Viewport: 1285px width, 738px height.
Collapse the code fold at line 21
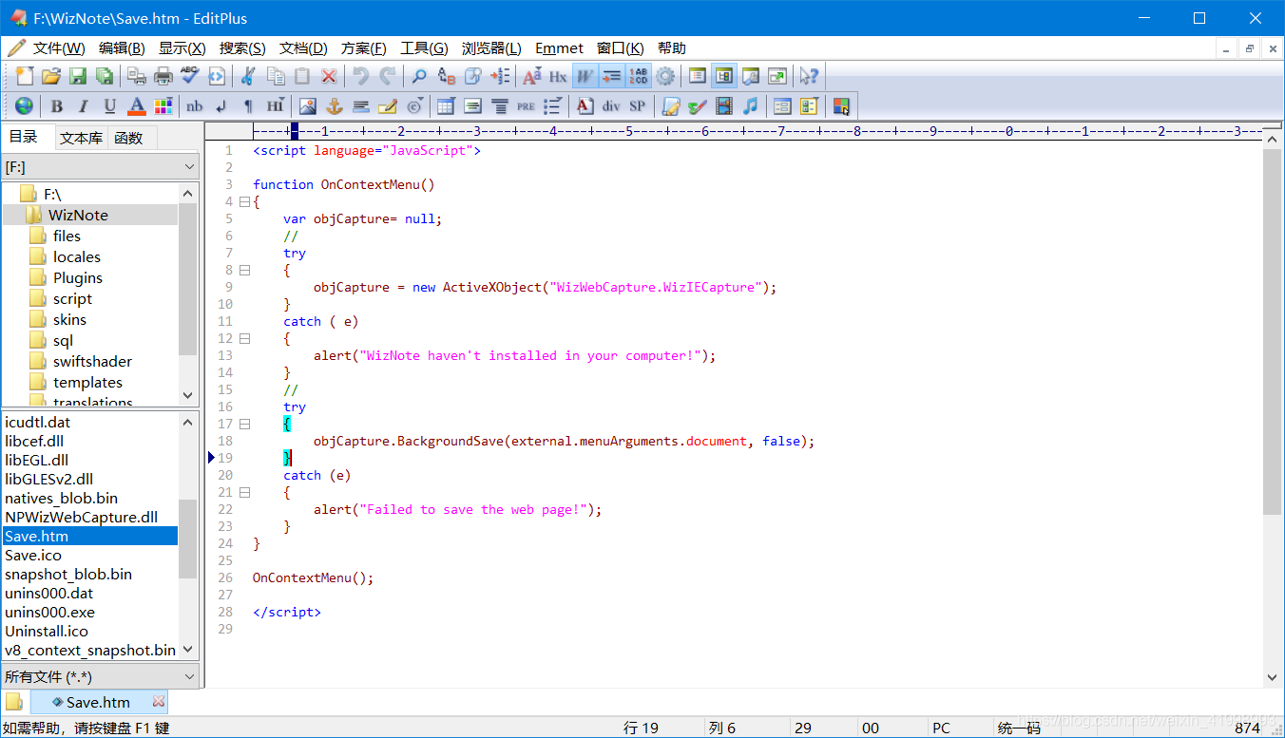[x=244, y=493]
